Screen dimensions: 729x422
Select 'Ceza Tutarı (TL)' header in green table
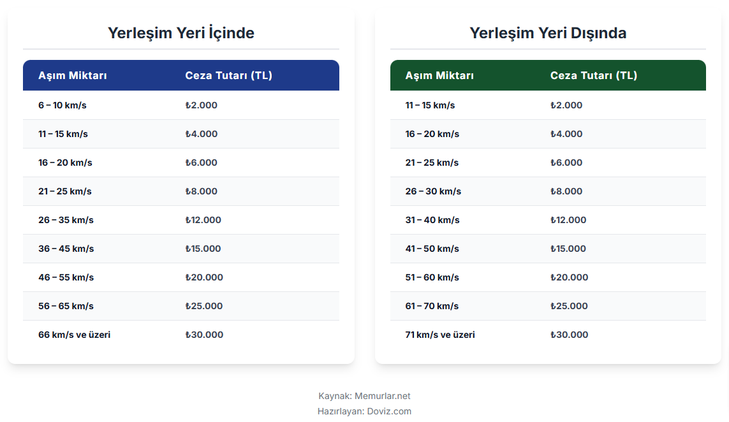pos(594,76)
